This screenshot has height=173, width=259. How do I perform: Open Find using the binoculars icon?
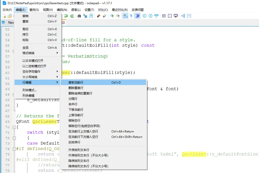79,16
